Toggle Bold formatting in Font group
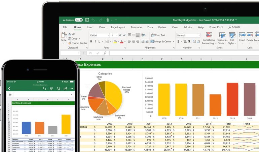The image size is (259, 152). (91, 42)
